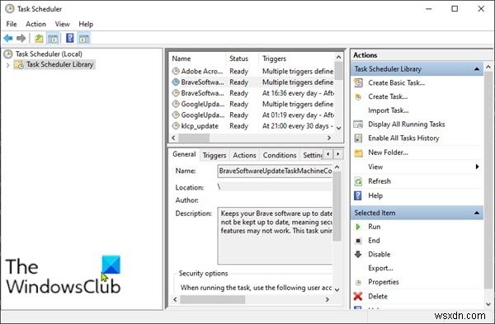Click the Up one level folder icon

39,39
